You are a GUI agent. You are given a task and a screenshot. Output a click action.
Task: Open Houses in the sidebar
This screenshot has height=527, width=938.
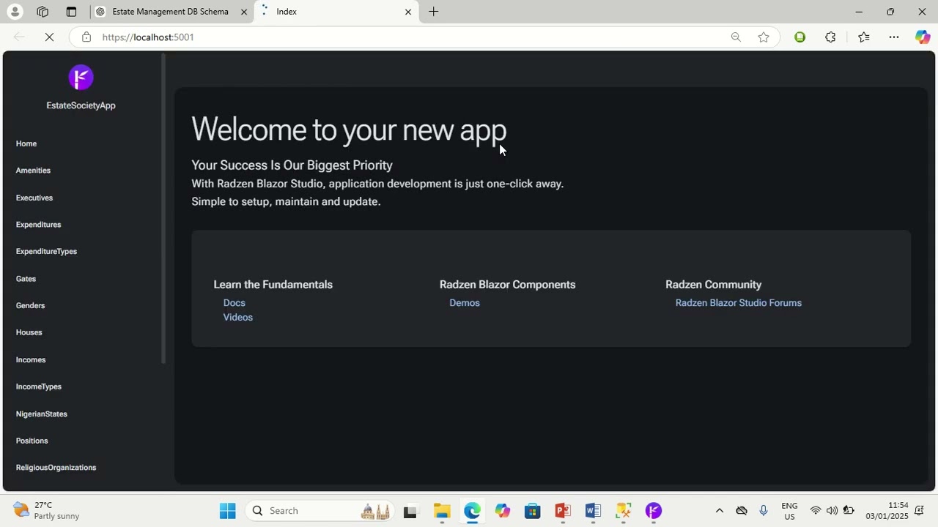29,332
